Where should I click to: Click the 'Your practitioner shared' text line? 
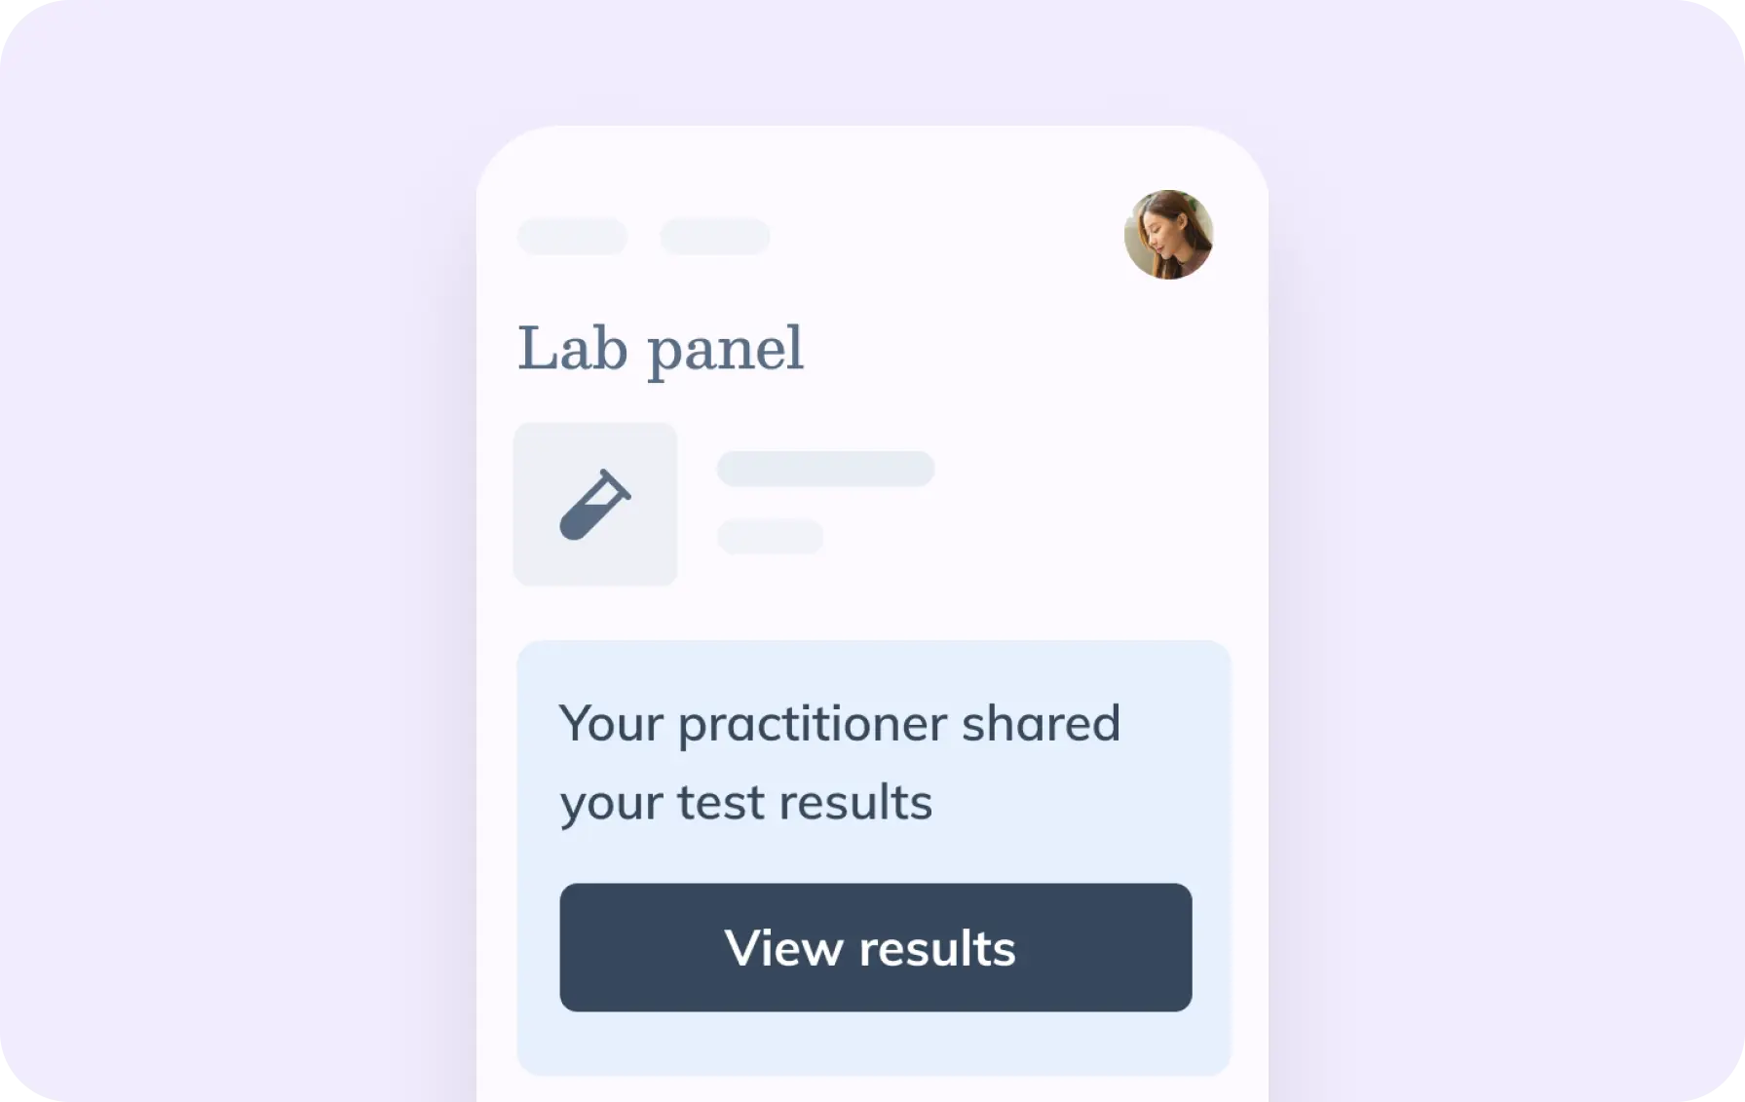840,724
